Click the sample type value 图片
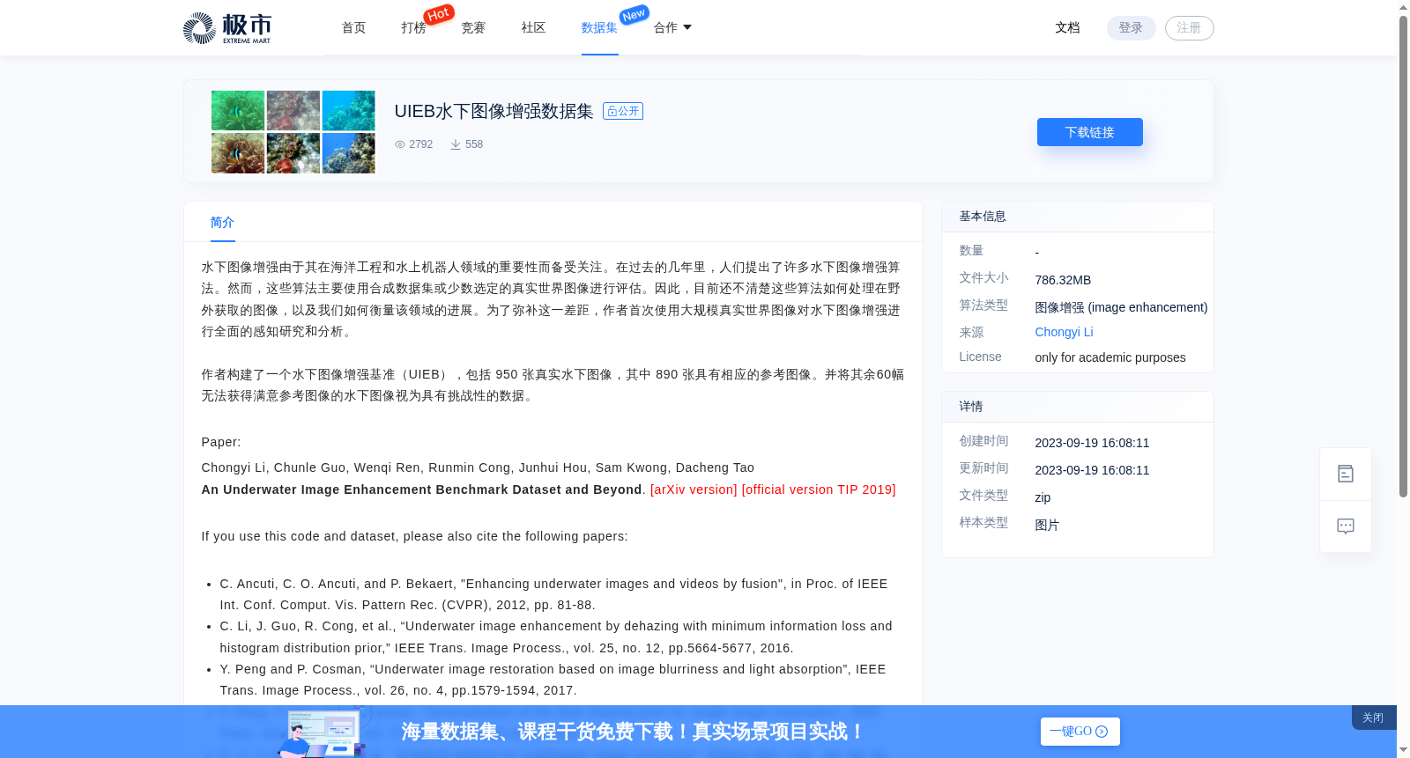 click(x=1047, y=525)
